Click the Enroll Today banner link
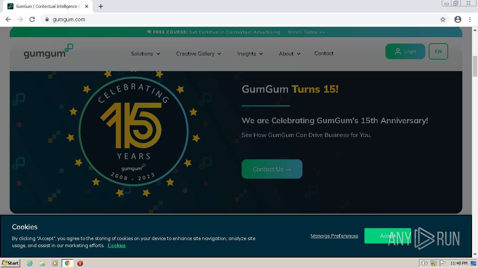 tap(307, 32)
